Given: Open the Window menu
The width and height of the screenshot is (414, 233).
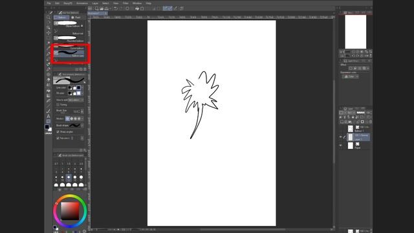Looking at the screenshot, I should click(137, 3).
